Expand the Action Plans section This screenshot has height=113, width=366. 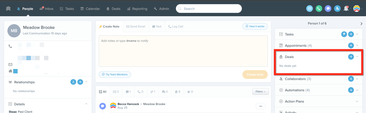pos(357,101)
